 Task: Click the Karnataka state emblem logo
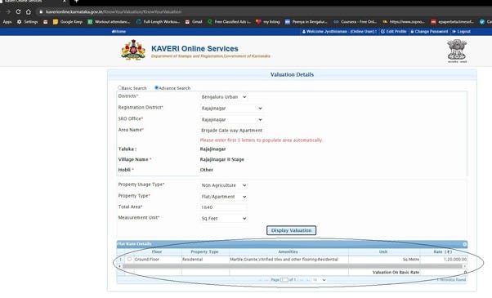tap(133, 50)
